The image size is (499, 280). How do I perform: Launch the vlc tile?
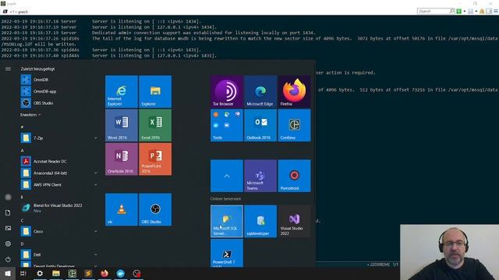(122, 209)
